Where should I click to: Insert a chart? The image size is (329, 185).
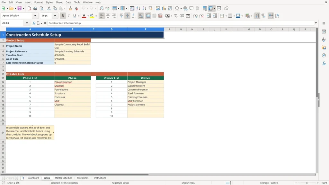tap(164, 8)
